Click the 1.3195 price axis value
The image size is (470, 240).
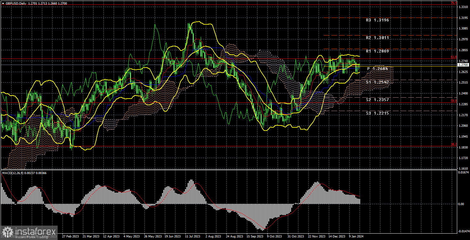click(463, 18)
